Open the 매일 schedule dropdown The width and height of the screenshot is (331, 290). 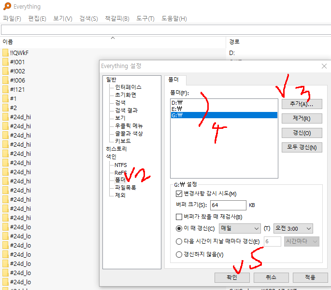(x=240, y=228)
